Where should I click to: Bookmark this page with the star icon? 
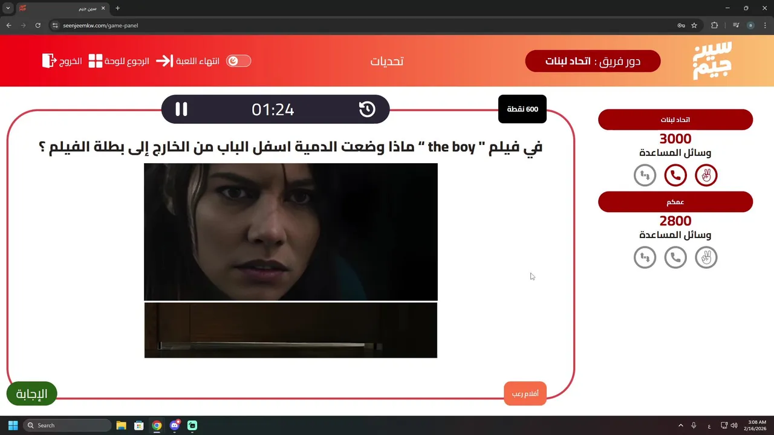(694, 25)
